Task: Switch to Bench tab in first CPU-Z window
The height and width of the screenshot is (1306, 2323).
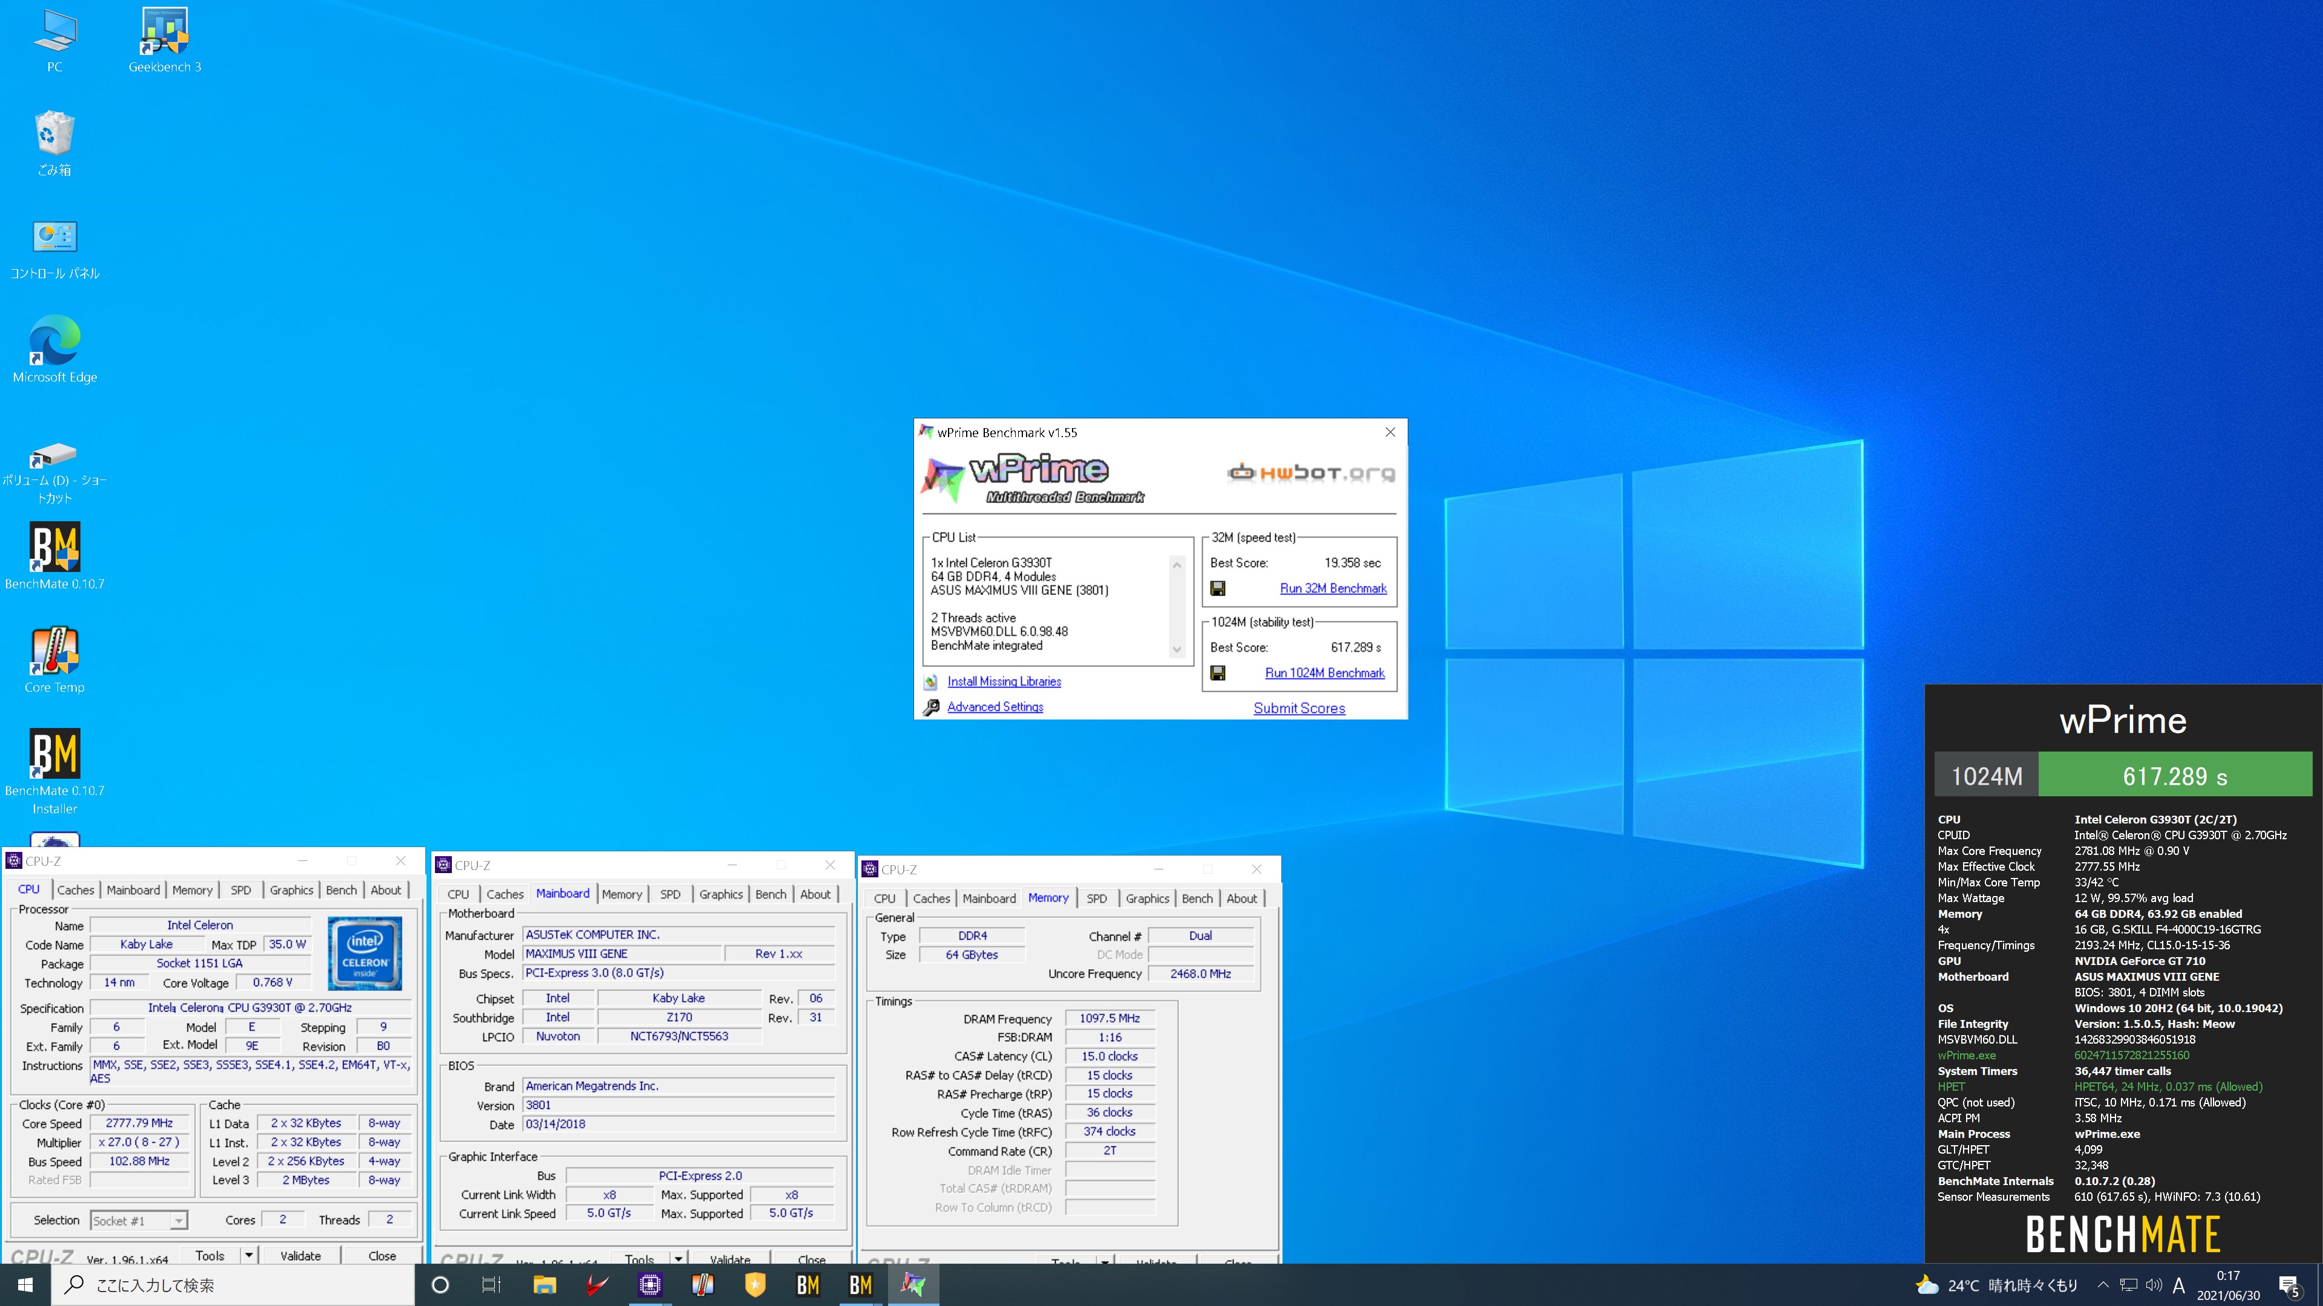Action: [341, 889]
